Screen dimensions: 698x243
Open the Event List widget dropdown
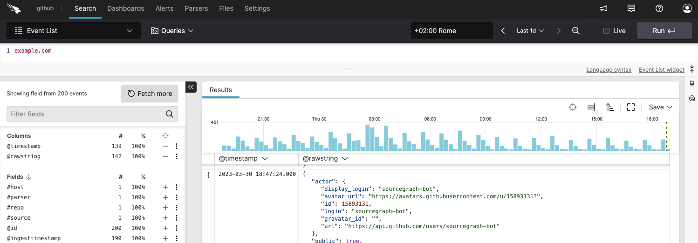pyautogui.click(x=74, y=31)
